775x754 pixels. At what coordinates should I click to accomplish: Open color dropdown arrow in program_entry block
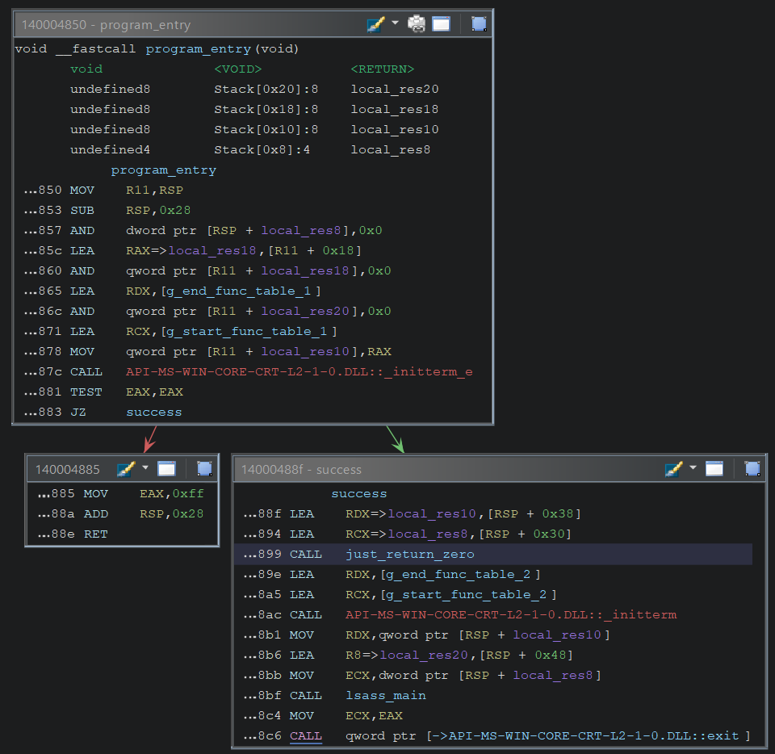click(x=395, y=23)
